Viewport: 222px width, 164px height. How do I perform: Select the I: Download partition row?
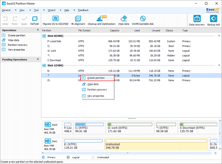coord(131,60)
